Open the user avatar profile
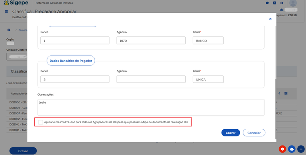 (x=293, y=3)
